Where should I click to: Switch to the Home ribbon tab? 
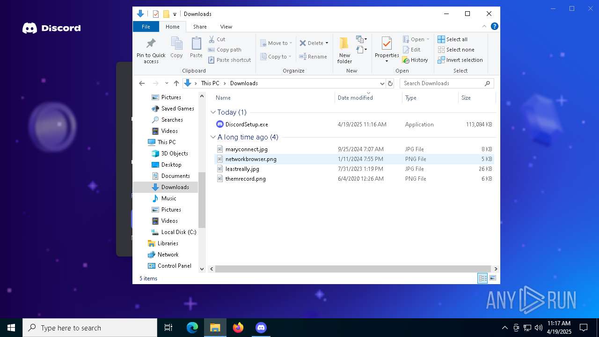(172, 27)
